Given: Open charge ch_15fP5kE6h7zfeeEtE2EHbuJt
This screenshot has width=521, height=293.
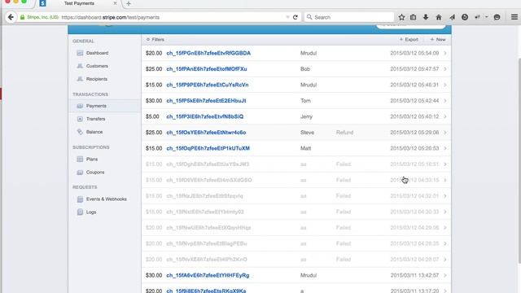Looking at the screenshot, I should click(x=206, y=101).
